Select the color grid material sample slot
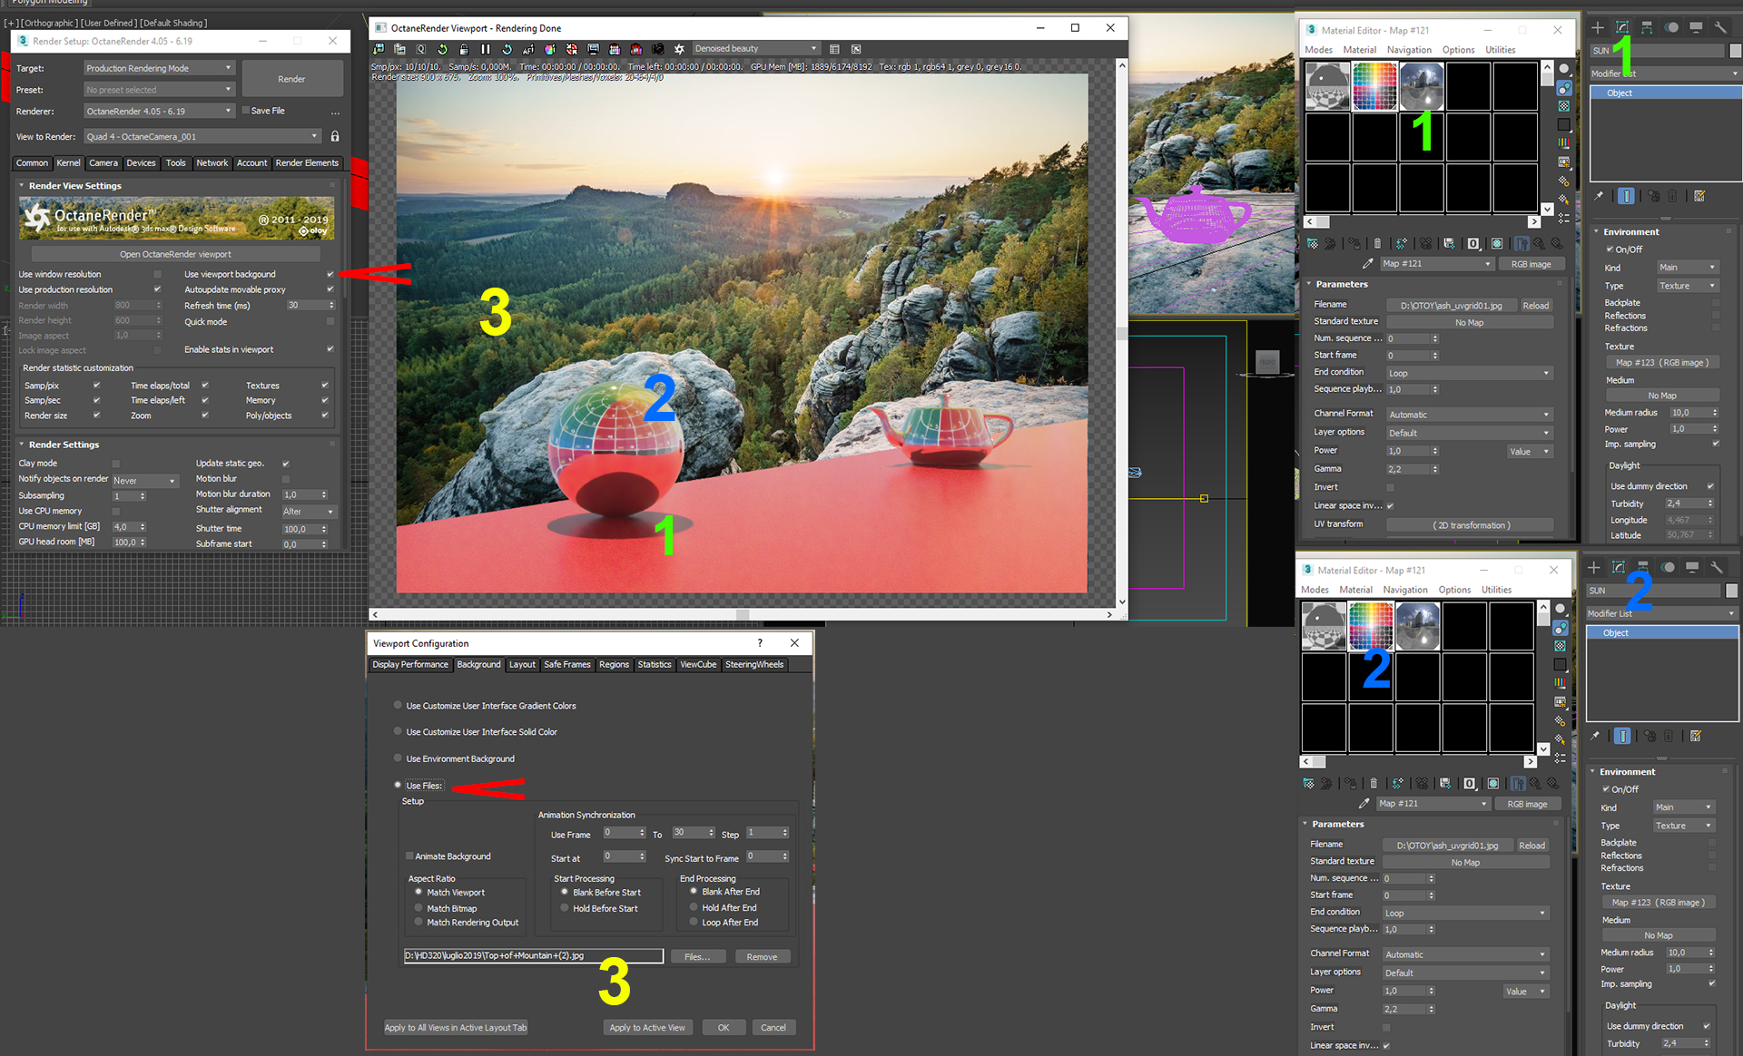The width and height of the screenshot is (1743, 1056). tap(1374, 86)
